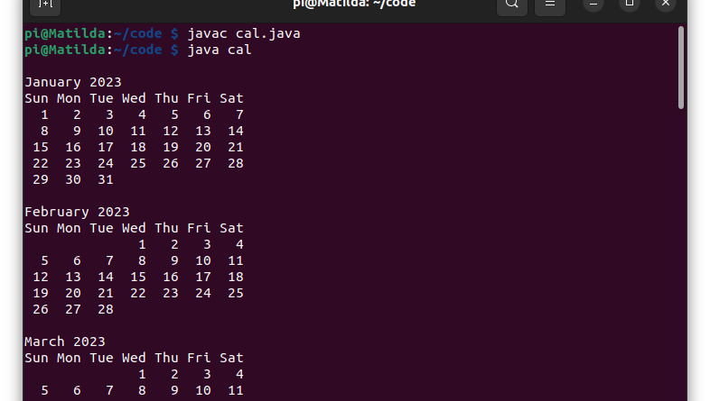The height and width of the screenshot is (401, 710).
Task: Open the hamburger menu in title bar
Action: (550, 5)
